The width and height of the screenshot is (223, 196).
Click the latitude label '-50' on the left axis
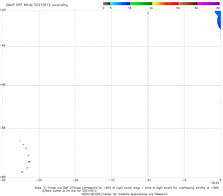pos(3,84)
